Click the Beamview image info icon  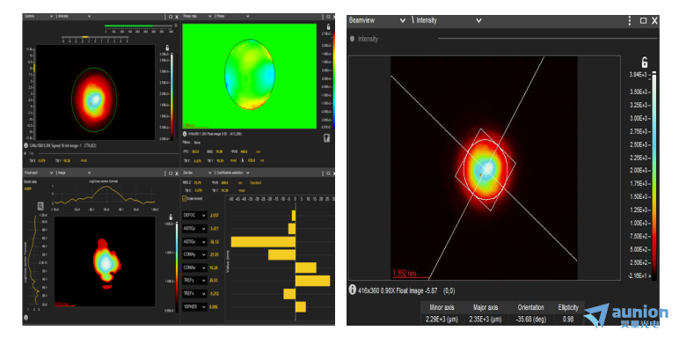[x=353, y=290]
